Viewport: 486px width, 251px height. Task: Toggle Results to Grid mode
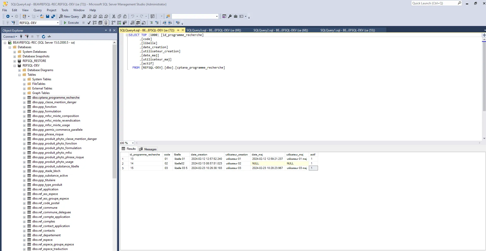(x=138, y=23)
